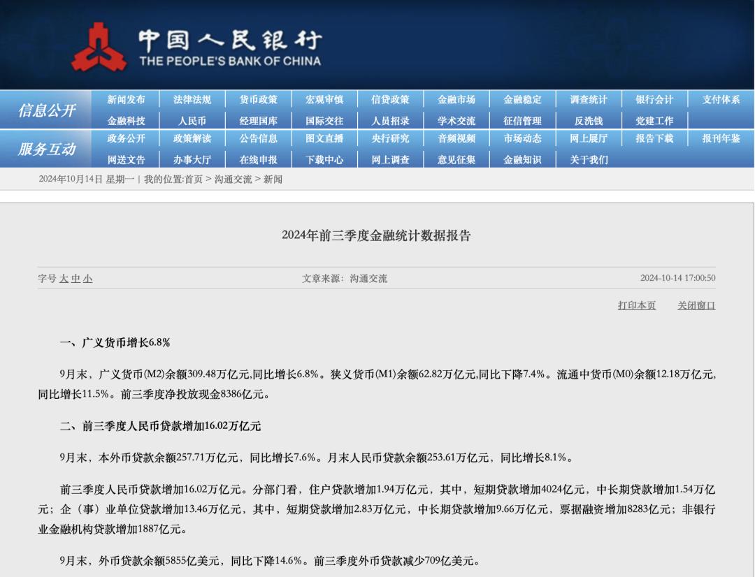Open 在线申报 navigation item
755x577 pixels.
point(259,160)
